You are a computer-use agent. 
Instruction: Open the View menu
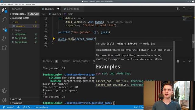16,4
